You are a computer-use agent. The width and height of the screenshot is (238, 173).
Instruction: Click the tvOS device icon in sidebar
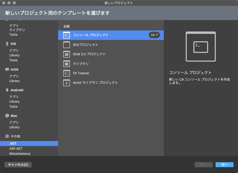[x=7, y=70]
